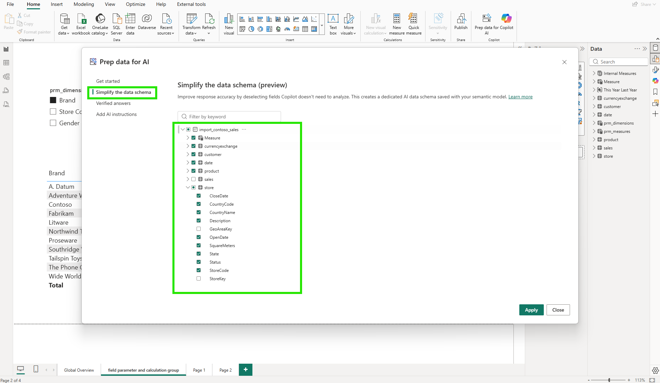The width and height of the screenshot is (660, 383).
Task: Select Add AI instructions section
Action: (117, 114)
